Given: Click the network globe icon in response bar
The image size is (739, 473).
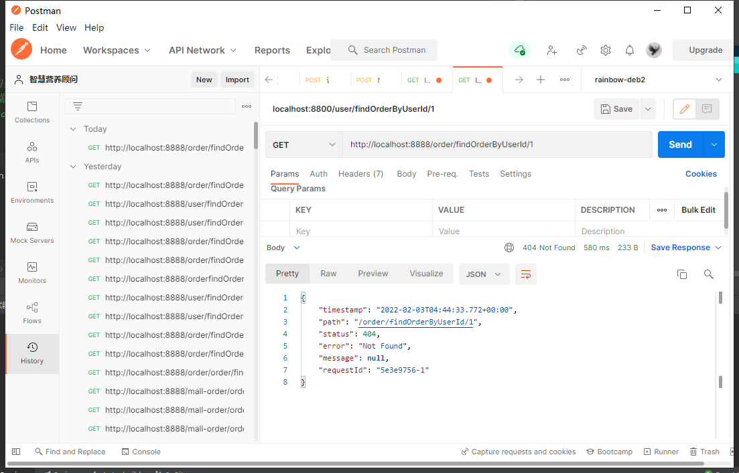Looking at the screenshot, I should pyautogui.click(x=509, y=248).
